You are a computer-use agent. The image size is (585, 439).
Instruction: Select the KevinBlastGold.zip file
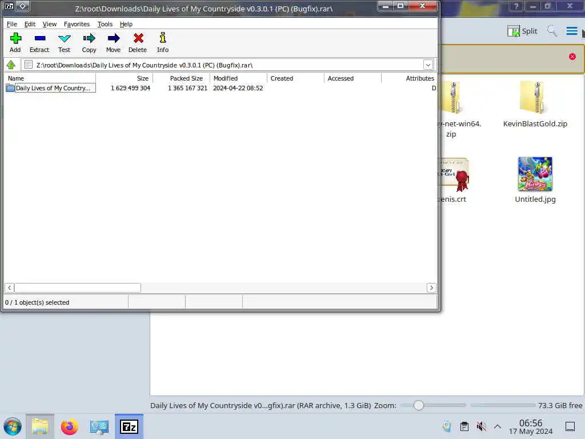(535, 105)
